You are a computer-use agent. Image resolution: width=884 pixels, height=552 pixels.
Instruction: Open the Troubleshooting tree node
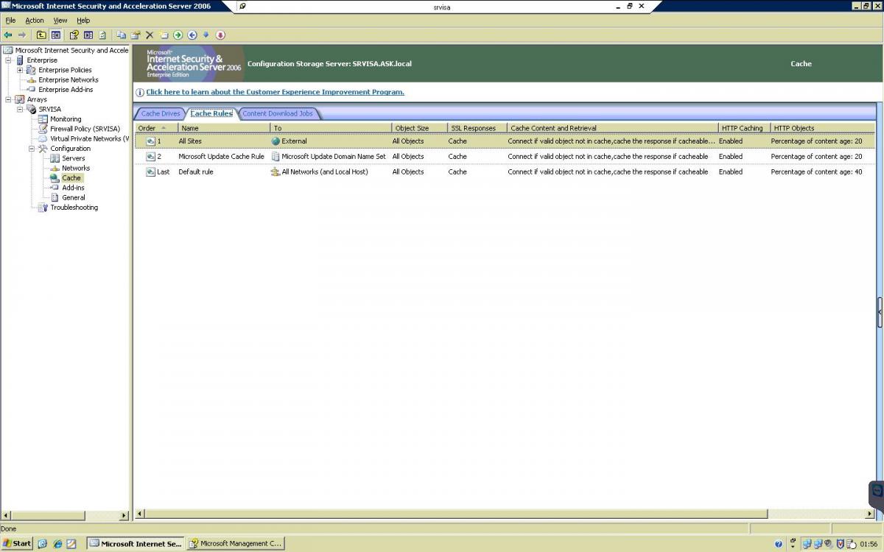(74, 208)
